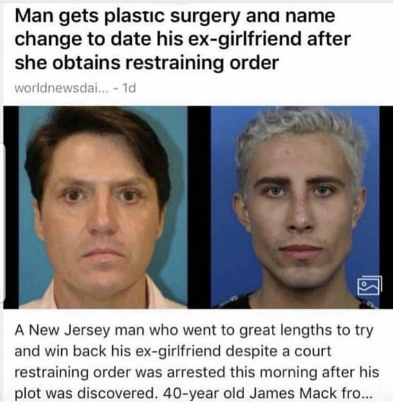Select headline line "change to date his ex-girlfriend after"

182,39
